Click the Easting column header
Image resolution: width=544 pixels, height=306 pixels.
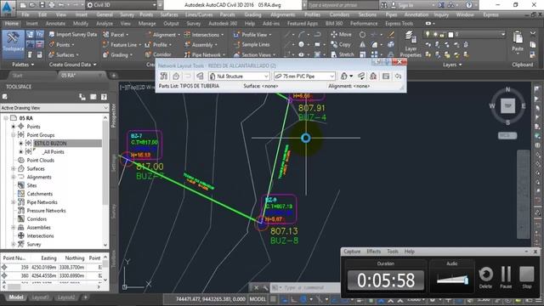tap(48, 258)
